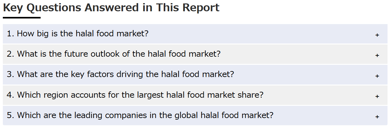Open largest region share answer with plus
The width and height of the screenshot is (391, 129).
click(377, 96)
